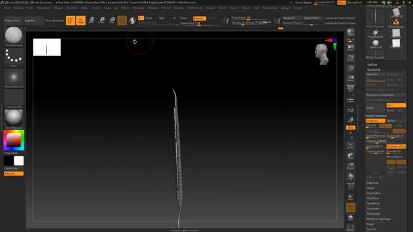Expand the Modificar Topología subsection
Viewport: 413px width, 232px height.
click(x=378, y=219)
